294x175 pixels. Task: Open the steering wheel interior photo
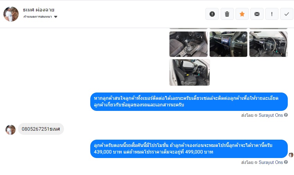268,44
